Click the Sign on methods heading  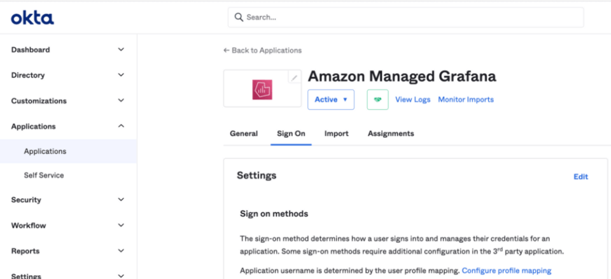coord(274,214)
